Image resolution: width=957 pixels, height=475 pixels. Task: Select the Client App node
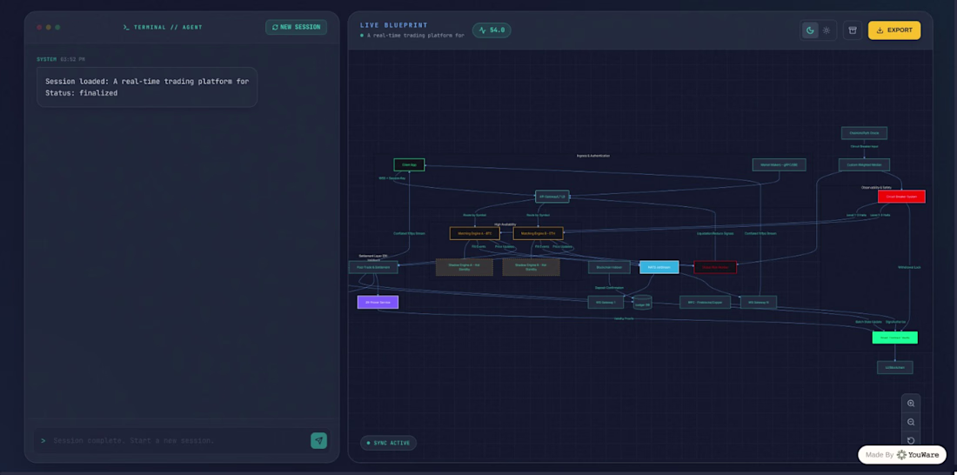click(409, 164)
